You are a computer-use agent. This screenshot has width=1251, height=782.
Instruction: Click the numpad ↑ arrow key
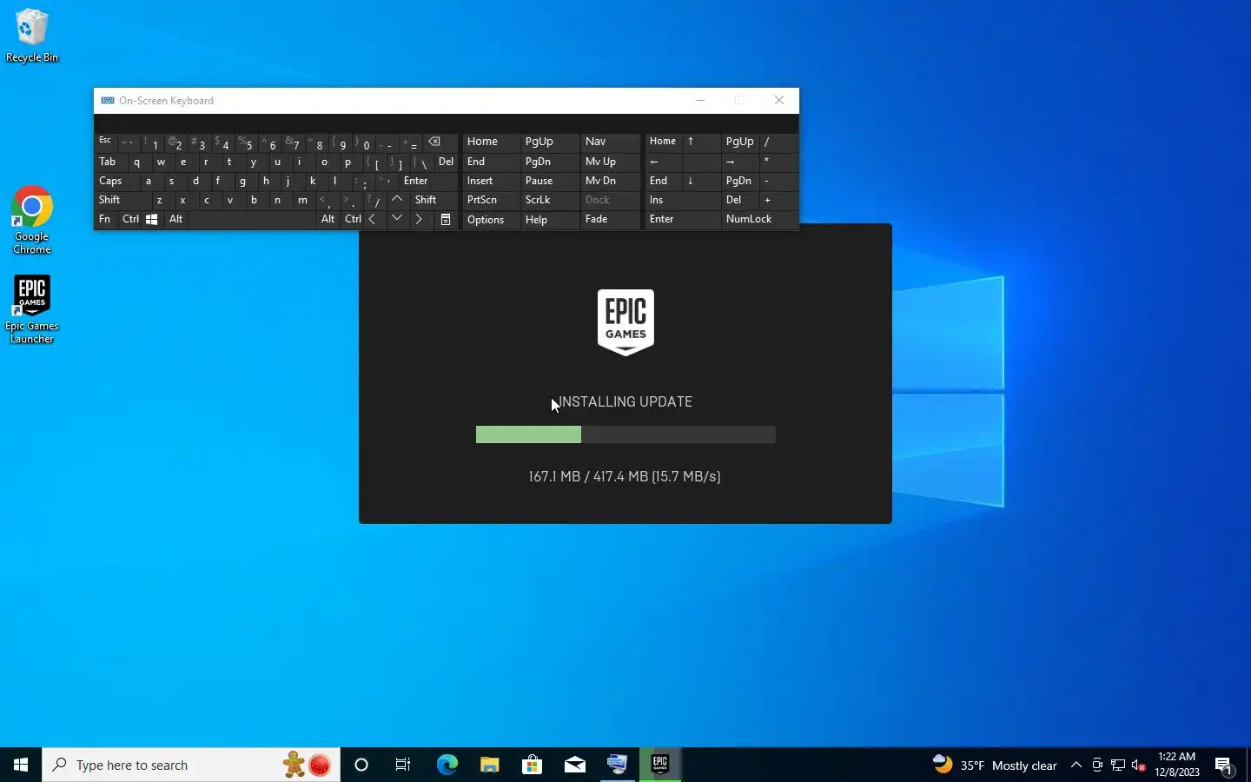pos(702,142)
